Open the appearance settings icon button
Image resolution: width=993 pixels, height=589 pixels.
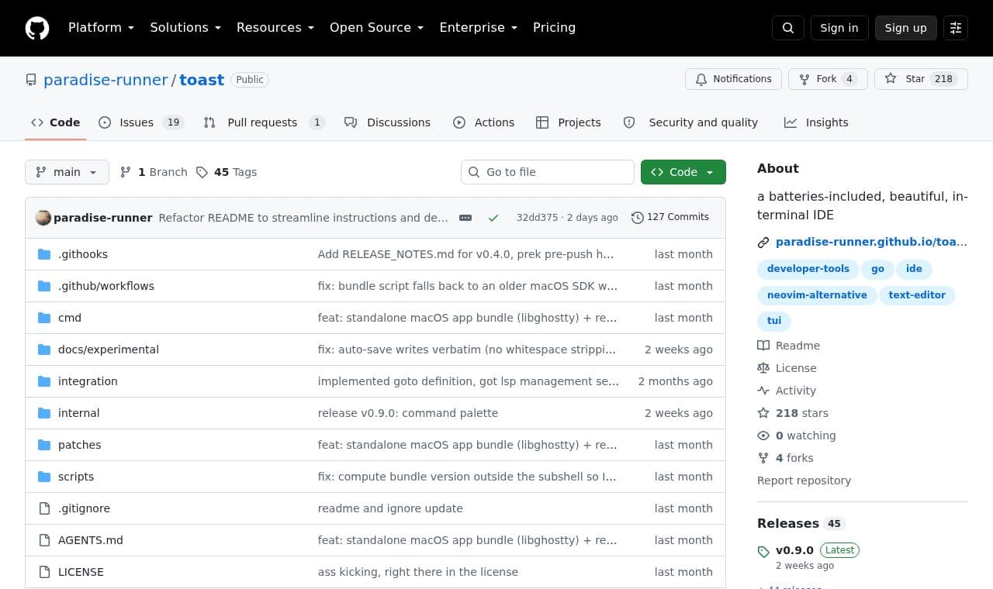tap(956, 28)
